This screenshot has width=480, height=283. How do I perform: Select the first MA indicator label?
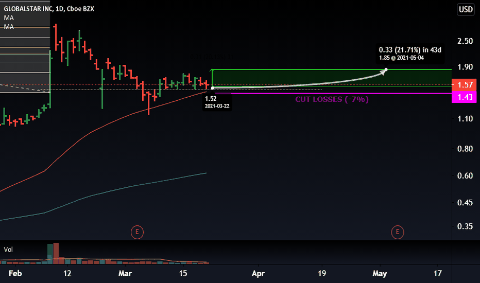pyautogui.click(x=9, y=17)
